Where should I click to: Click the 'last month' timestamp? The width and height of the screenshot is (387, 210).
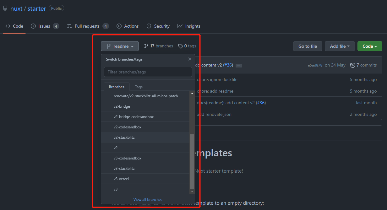point(366,103)
